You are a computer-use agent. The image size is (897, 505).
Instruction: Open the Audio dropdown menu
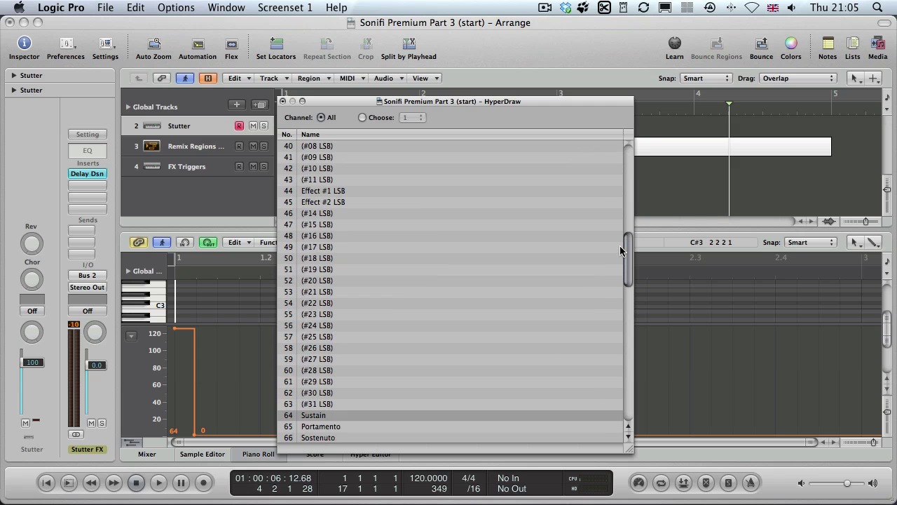[388, 79]
